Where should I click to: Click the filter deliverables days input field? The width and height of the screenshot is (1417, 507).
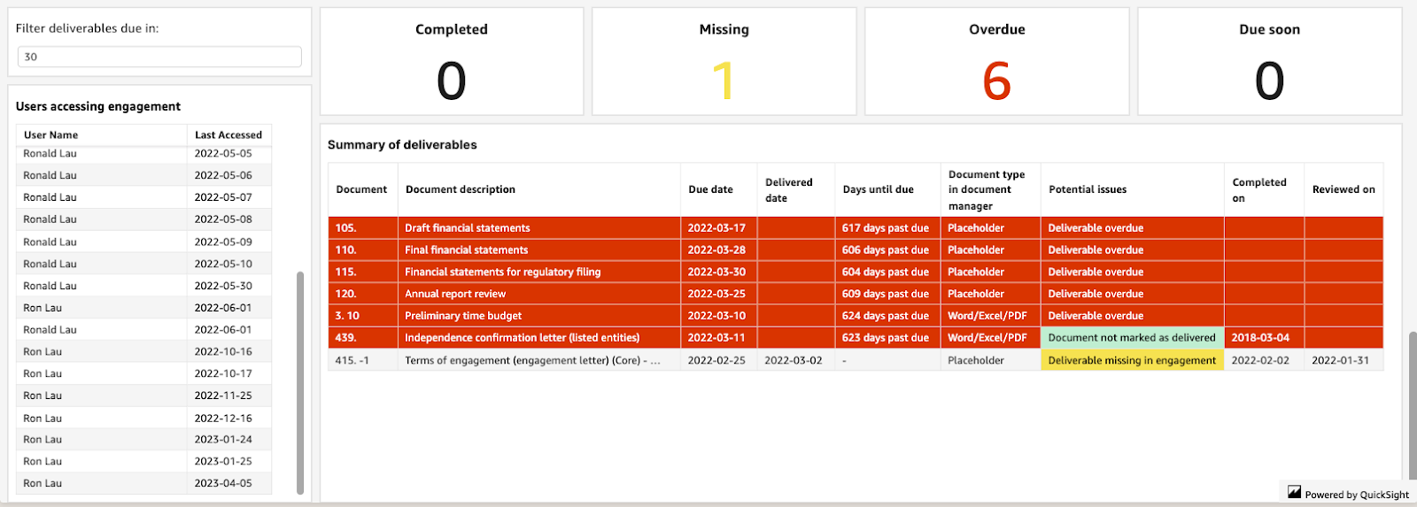159,57
